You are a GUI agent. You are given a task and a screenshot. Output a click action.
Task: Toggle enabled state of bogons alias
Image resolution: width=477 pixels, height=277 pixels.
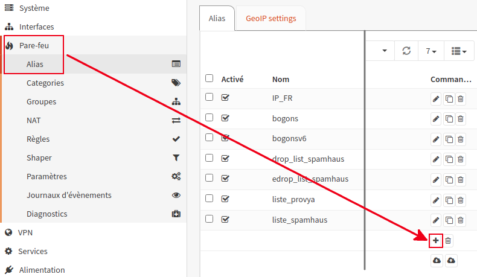coord(225,118)
